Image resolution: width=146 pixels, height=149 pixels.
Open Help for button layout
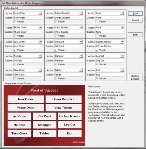(x=135, y=35)
